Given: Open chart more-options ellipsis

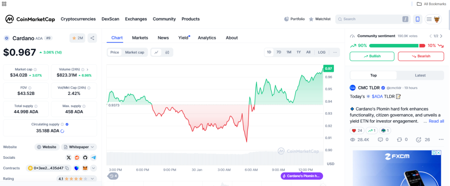Looking at the screenshot, I should coord(335,52).
